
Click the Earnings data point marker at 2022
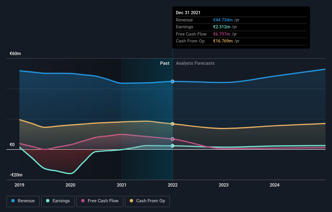[173, 146]
